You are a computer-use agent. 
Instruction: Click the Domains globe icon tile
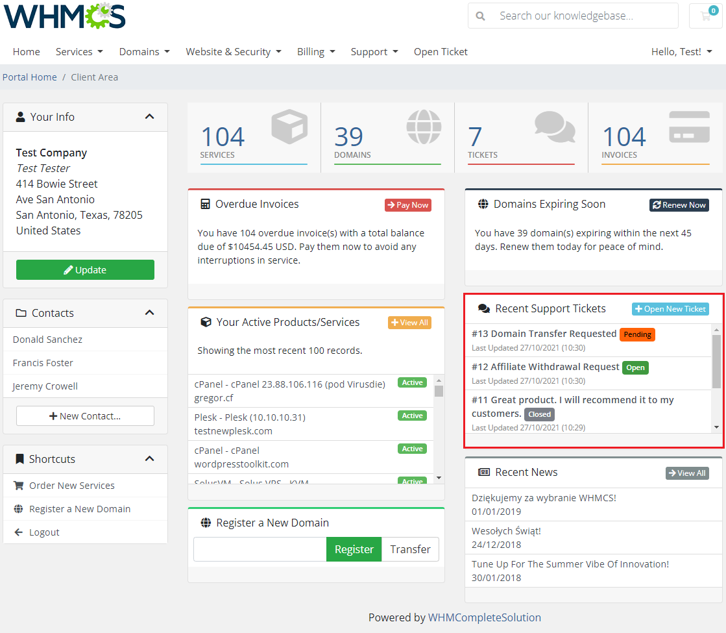tap(423, 126)
